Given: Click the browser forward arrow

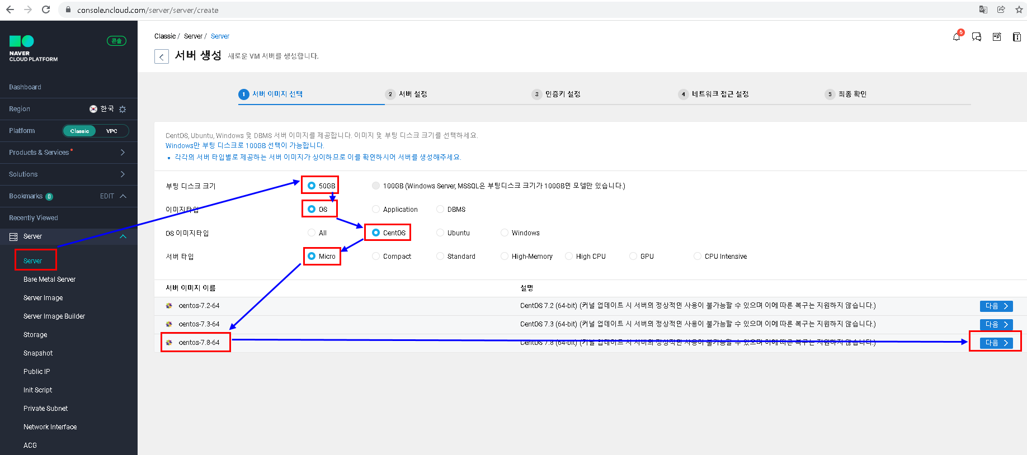Looking at the screenshot, I should (28, 10).
